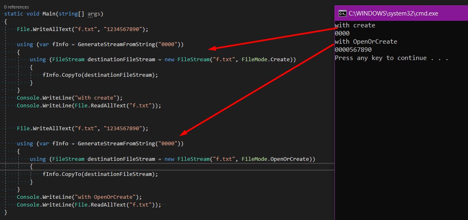468x220 pixels.
Task: Click the 'with OpenOrCreate' string in Console.WriteLine
Action: click(x=106, y=197)
